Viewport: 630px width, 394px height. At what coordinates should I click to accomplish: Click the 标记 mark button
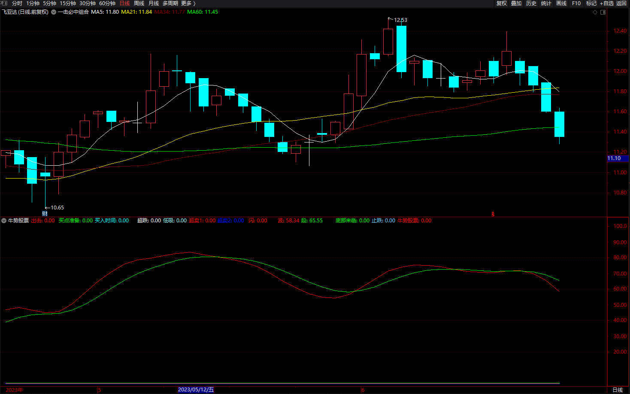(x=591, y=3)
